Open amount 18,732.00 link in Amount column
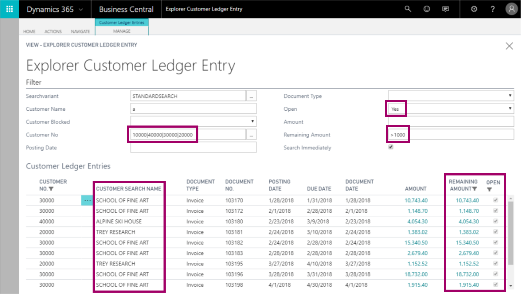This screenshot has height=294, width=521. pyautogui.click(x=416, y=274)
